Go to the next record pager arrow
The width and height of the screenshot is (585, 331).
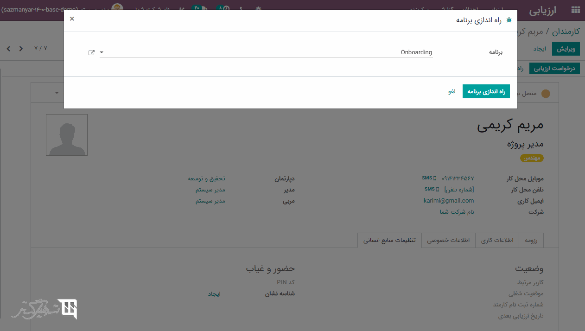tap(8, 48)
